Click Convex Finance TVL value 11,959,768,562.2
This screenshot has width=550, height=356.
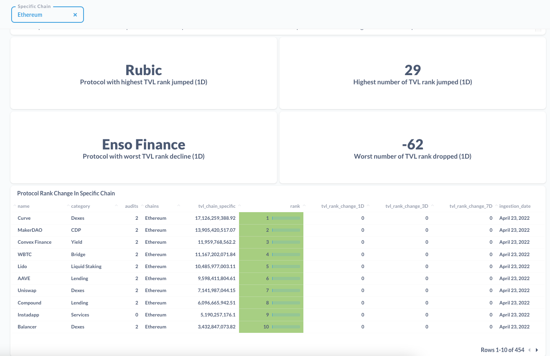[x=217, y=242]
